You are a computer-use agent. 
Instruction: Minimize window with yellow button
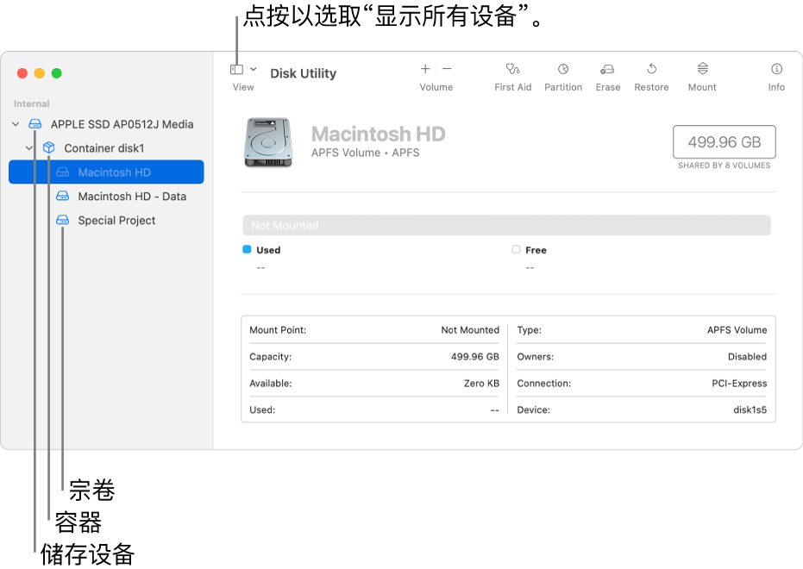[x=40, y=73]
